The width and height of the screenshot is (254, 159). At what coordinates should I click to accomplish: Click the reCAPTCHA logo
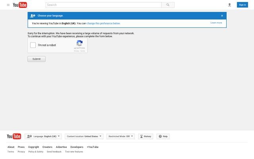(x=79, y=43)
